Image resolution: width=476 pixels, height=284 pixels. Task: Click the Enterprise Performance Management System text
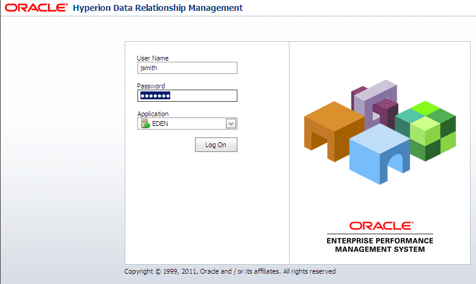tap(380, 245)
